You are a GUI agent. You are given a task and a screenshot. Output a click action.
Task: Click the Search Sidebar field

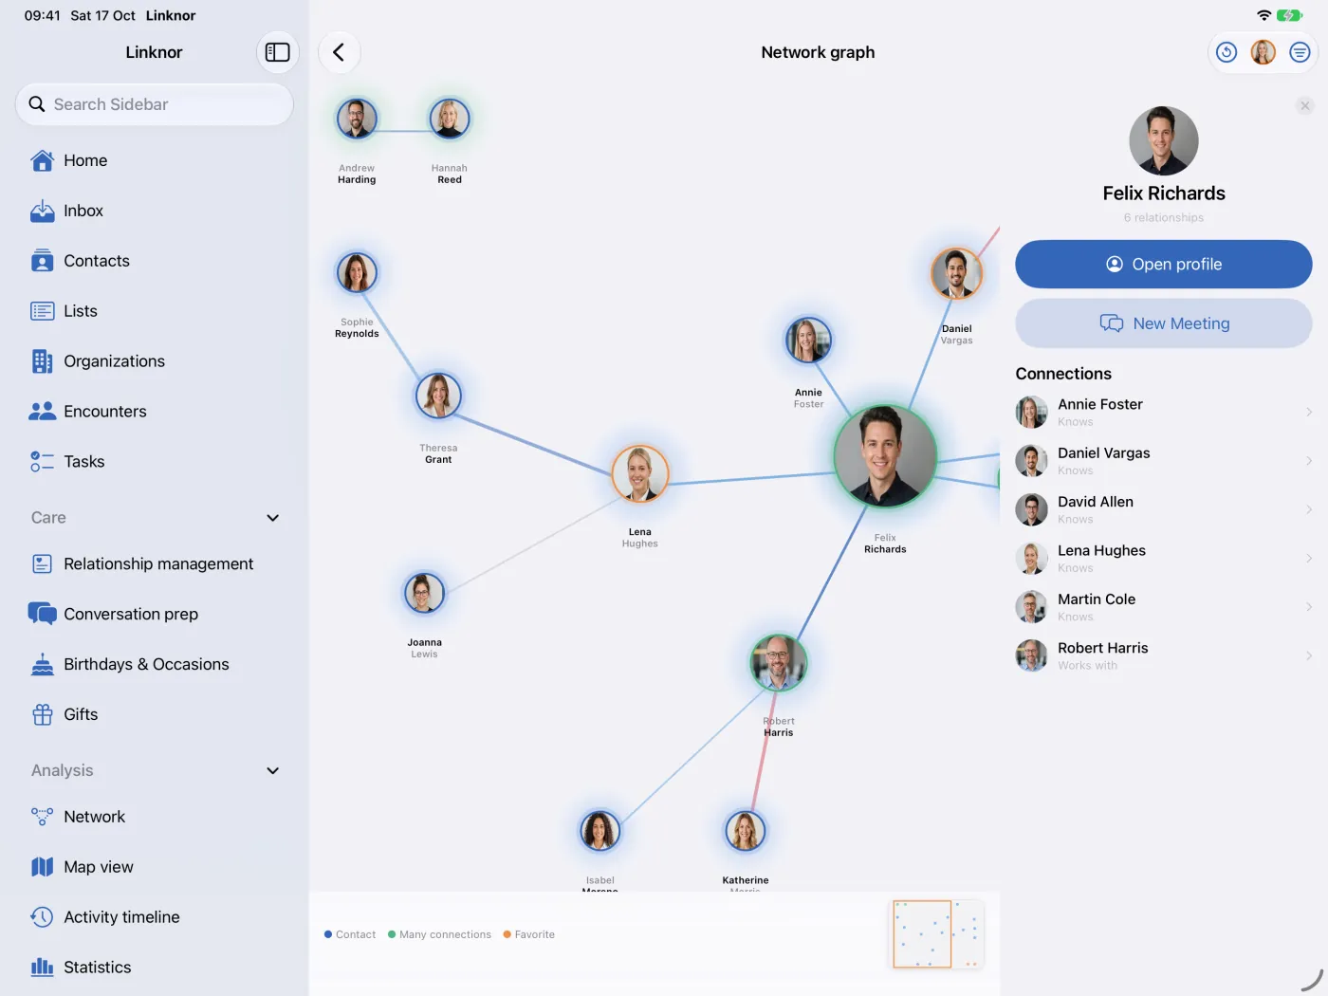click(x=155, y=104)
